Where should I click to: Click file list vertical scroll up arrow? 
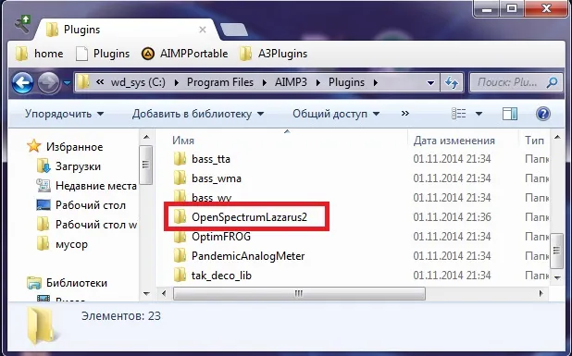click(x=557, y=137)
